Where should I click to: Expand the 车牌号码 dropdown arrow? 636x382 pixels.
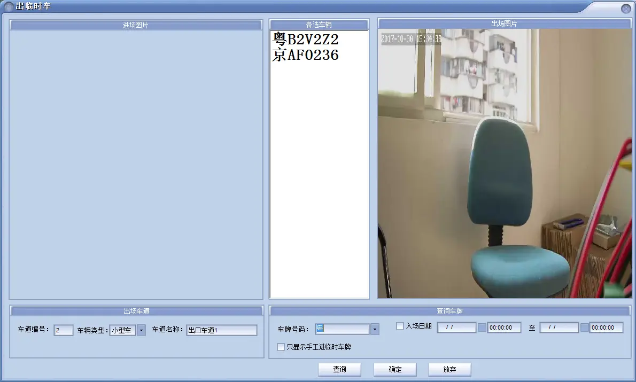(375, 329)
